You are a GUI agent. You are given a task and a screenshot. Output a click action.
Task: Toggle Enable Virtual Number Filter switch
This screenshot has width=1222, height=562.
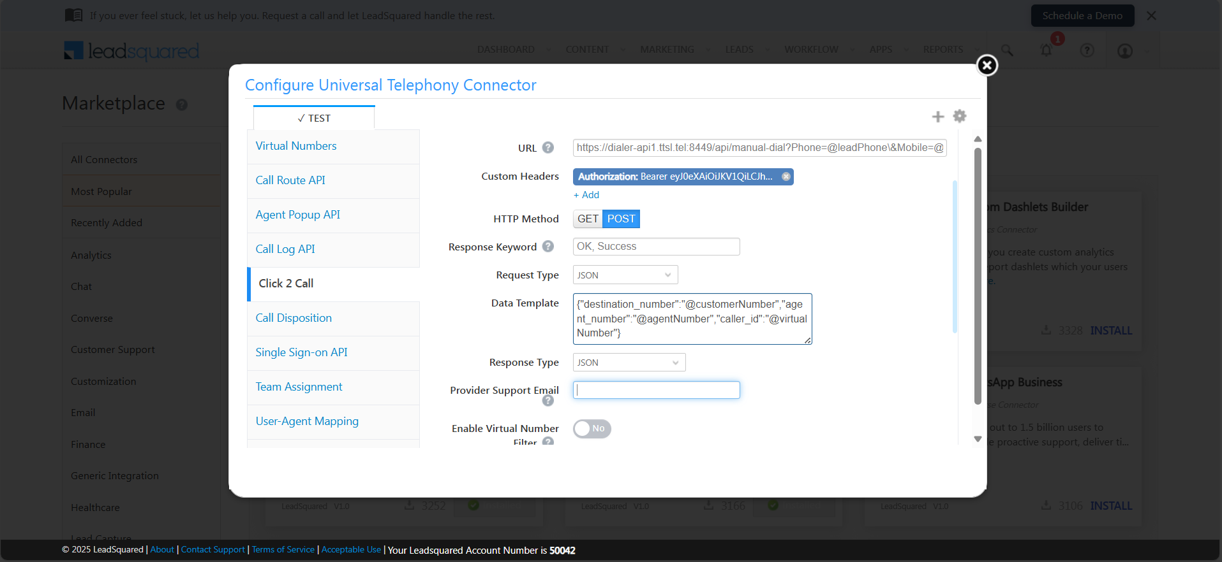[x=592, y=429]
